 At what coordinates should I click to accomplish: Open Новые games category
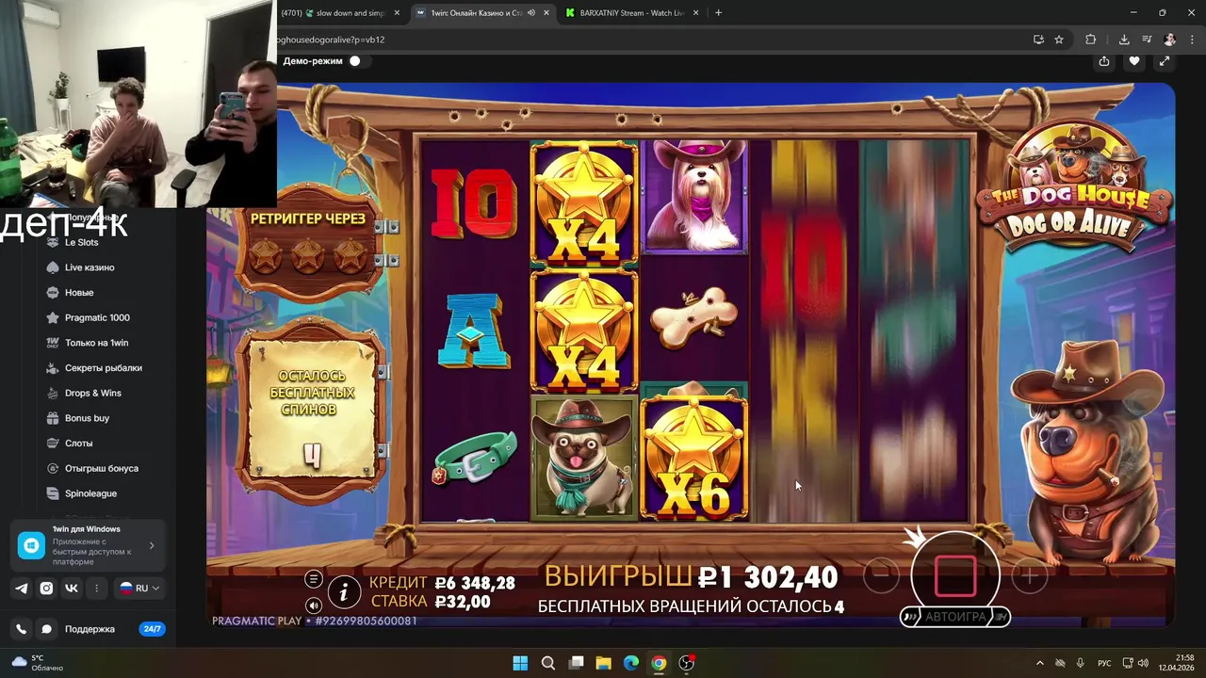[79, 293]
